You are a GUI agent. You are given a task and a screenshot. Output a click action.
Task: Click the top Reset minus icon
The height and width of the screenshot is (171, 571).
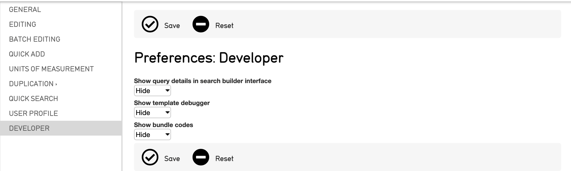pos(201,24)
